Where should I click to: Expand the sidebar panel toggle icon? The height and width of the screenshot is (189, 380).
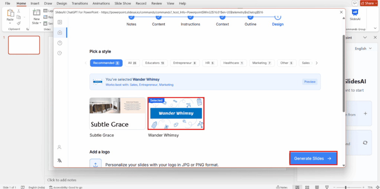(x=59, y=22)
